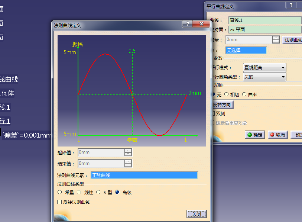Choose the 线性 law type radio button
Screen dimensions: 302x222
click(x=79, y=192)
